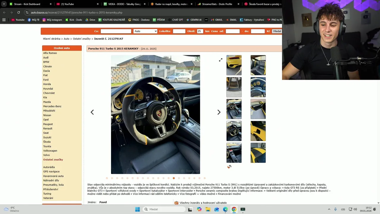Switch to the VIDEA - DODO Tabulky tab

[x=124, y=4]
